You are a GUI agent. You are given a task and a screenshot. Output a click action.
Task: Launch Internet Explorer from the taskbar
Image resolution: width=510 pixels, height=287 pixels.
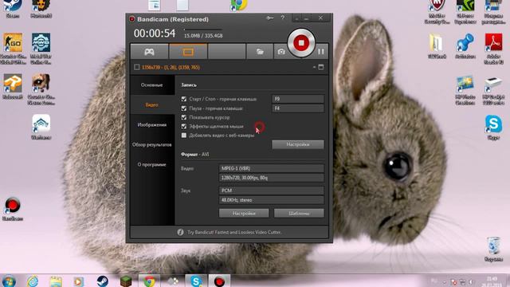(x=33, y=281)
